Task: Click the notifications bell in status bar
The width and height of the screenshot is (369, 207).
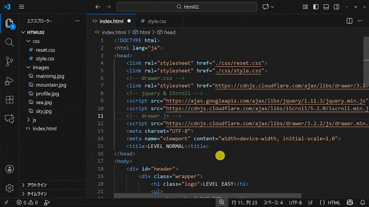Action: pyautogui.click(x=363, y=203)
